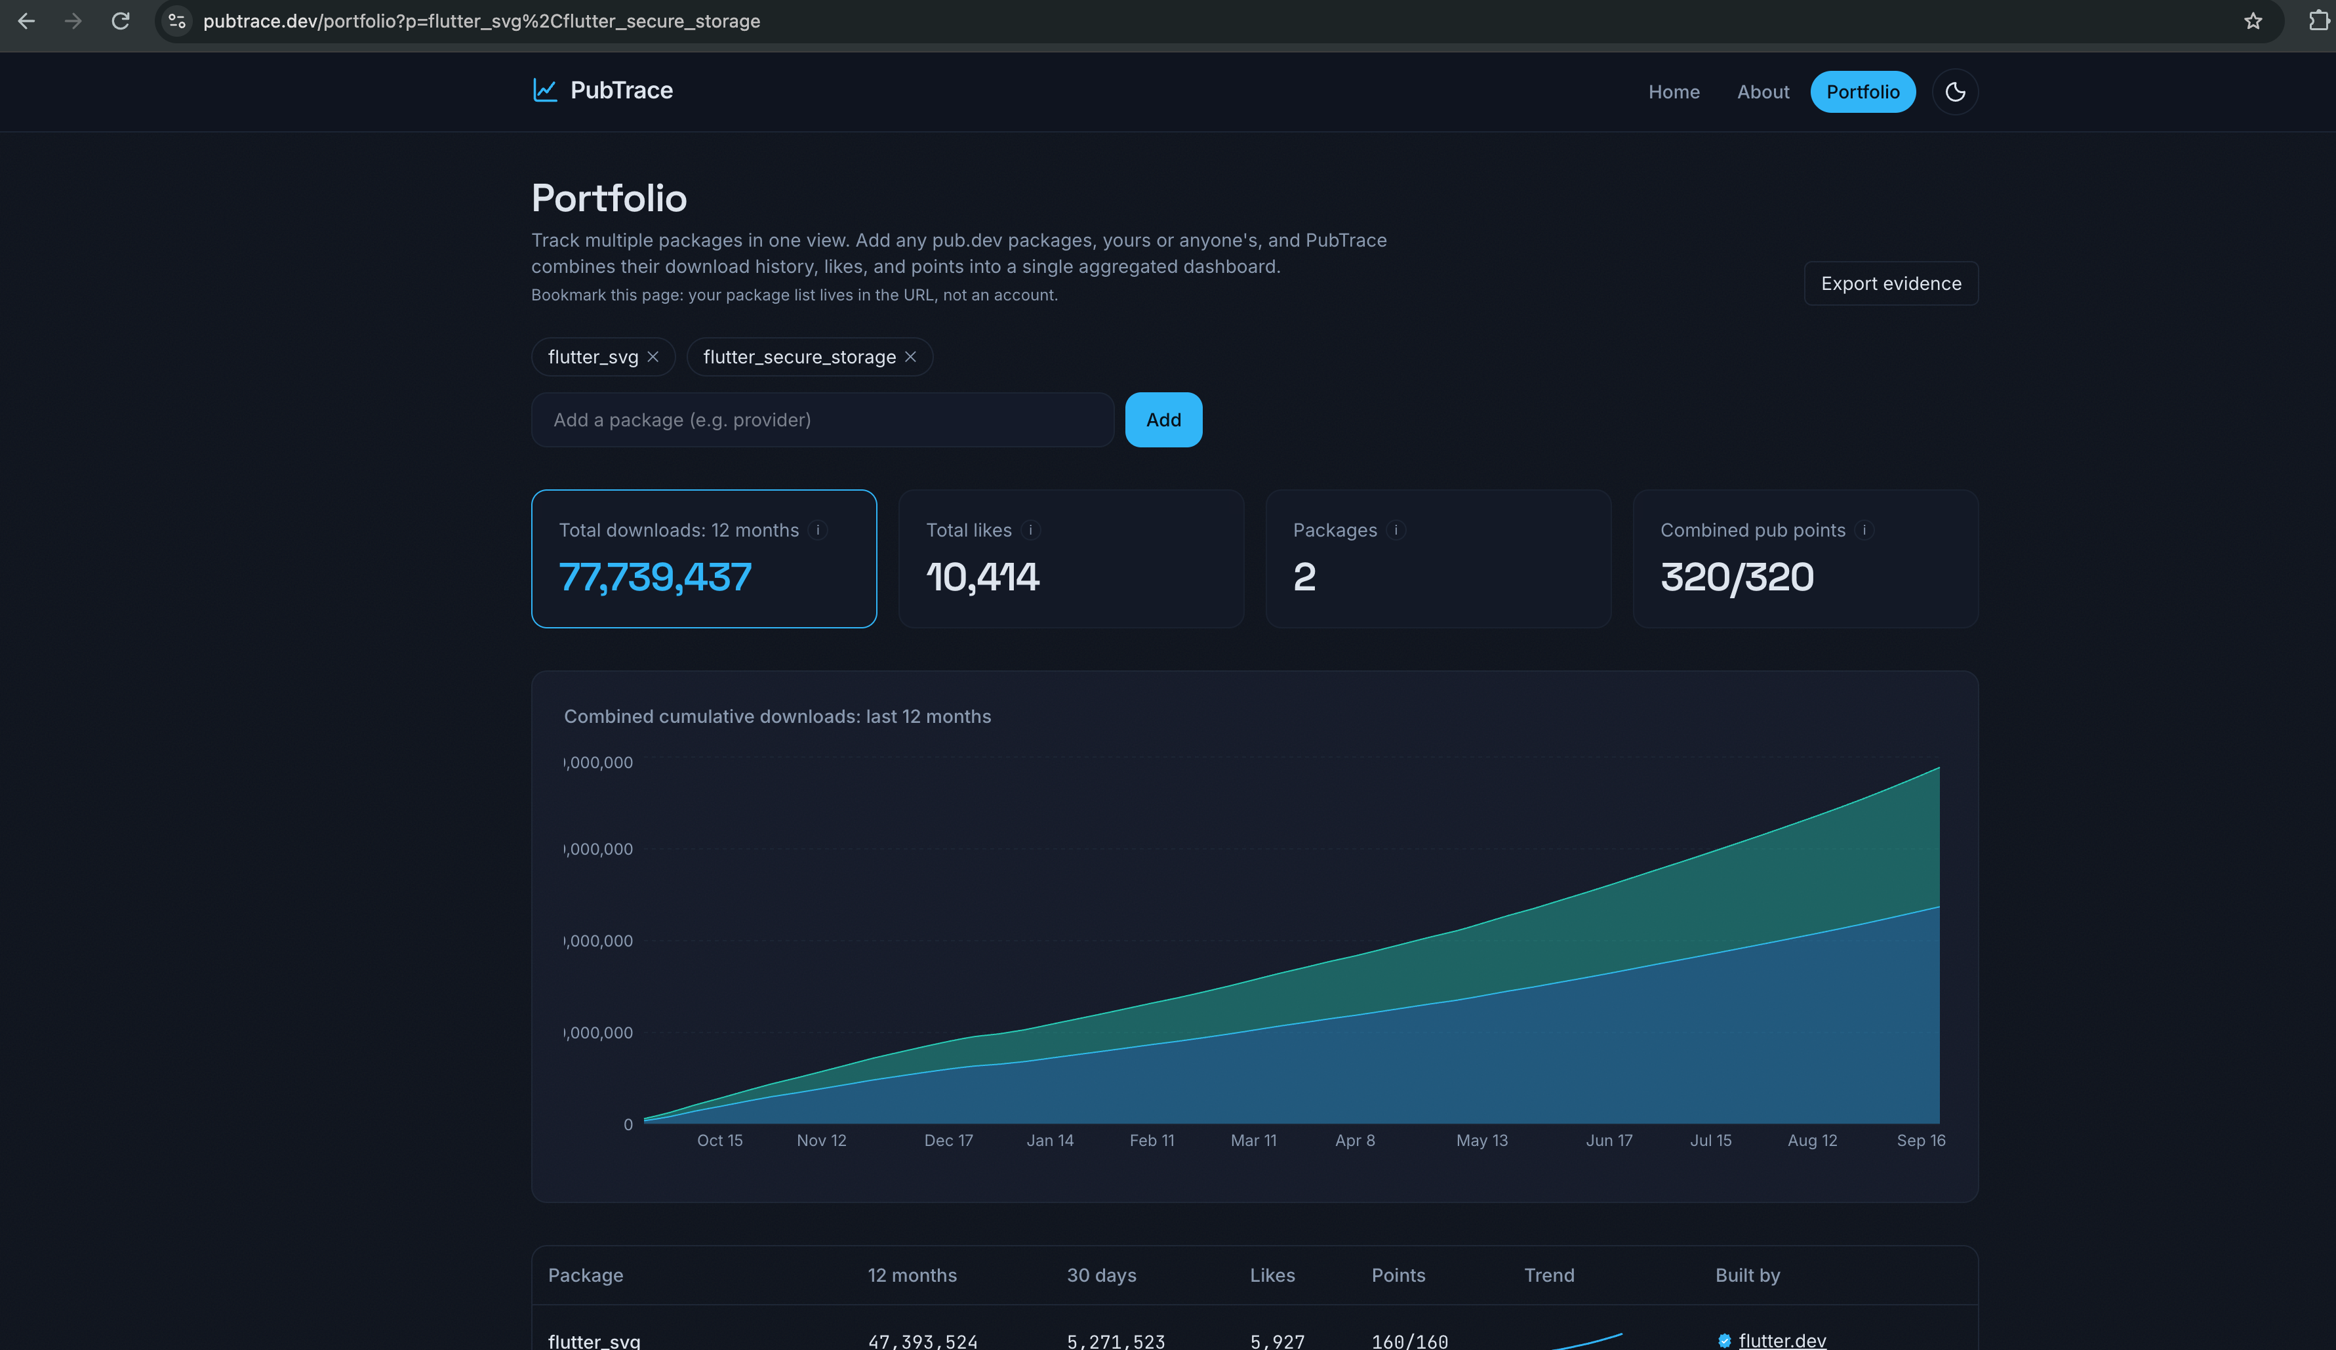Show info for Combined pub points
This screenshot has width=2336, height=1350.
[1864, 530]
